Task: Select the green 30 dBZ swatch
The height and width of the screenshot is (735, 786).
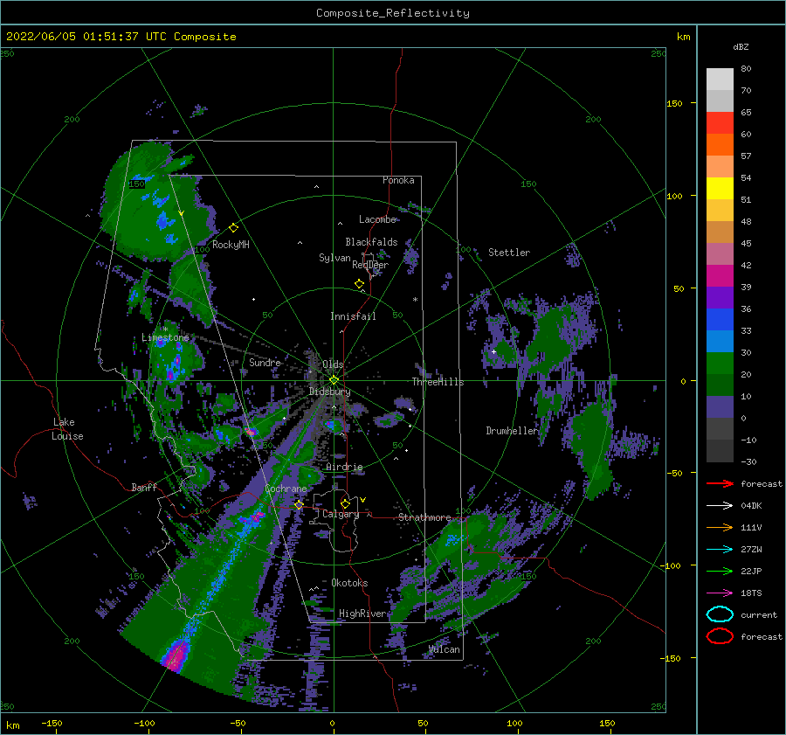Action: 720,363
